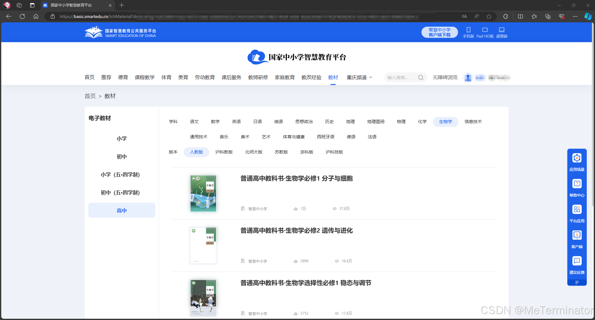Click cover thumbnail of 分子与细胞
Image resolution: width=595 pixels, height=320 pixels.
203,193
